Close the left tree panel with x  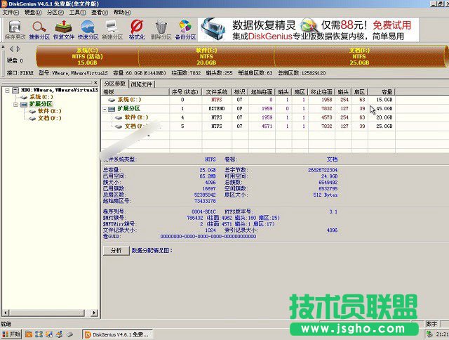[95, 83]
